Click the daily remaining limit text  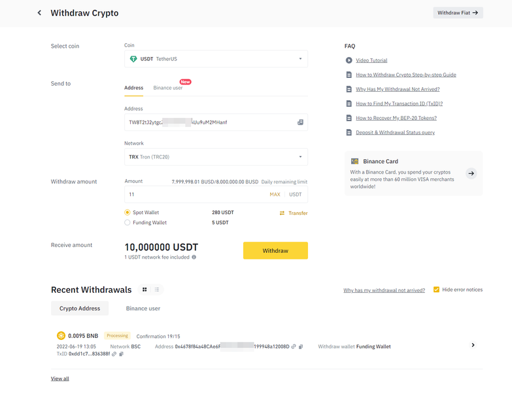pyautogui.click(x=284, y=182)
